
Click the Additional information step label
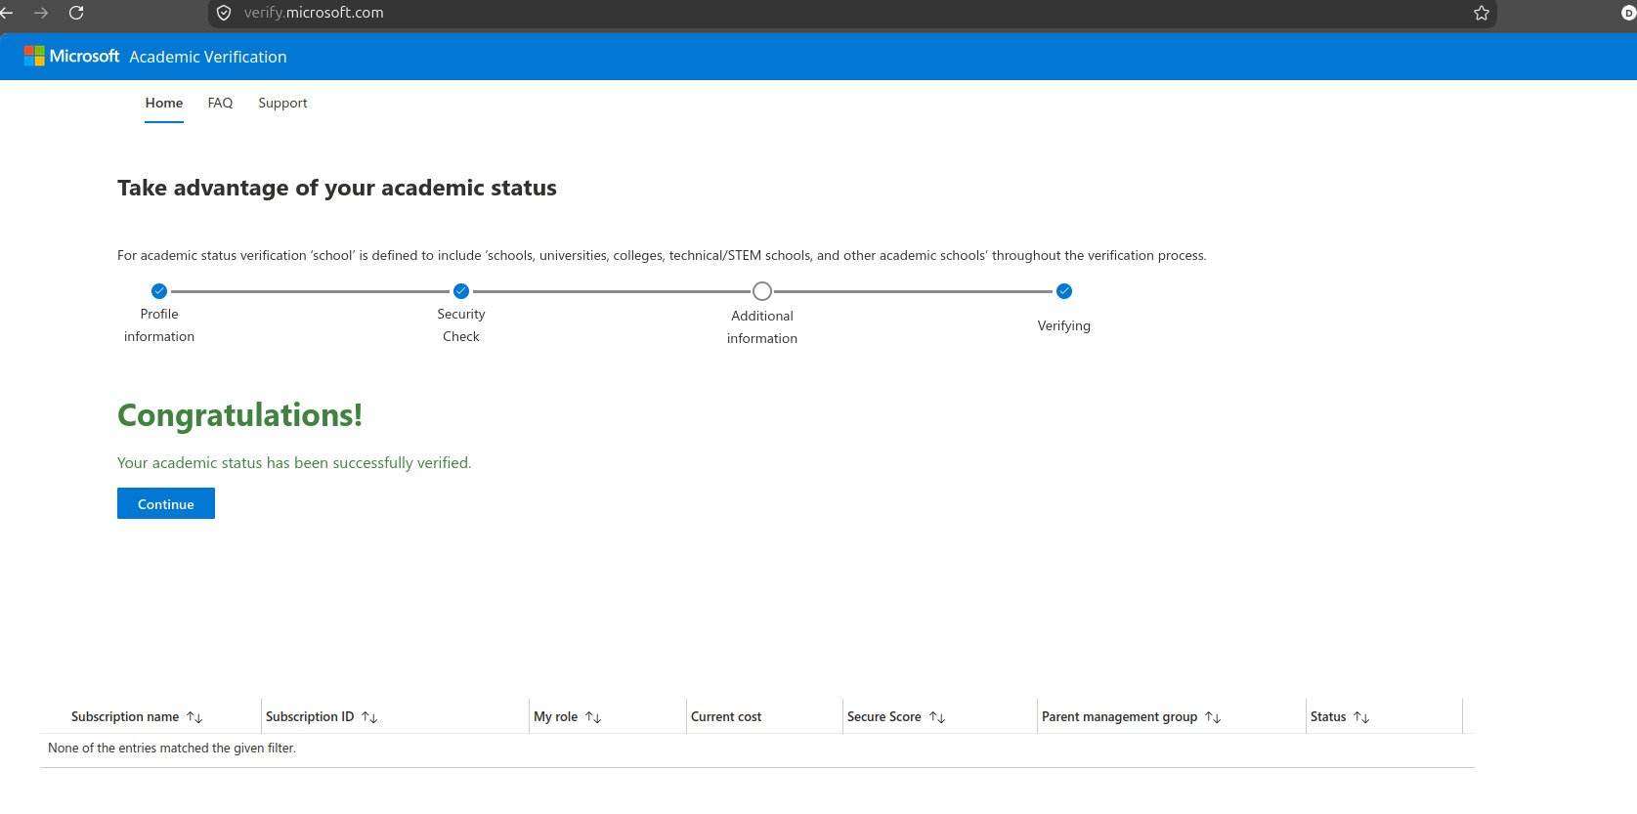coord(762,327)
